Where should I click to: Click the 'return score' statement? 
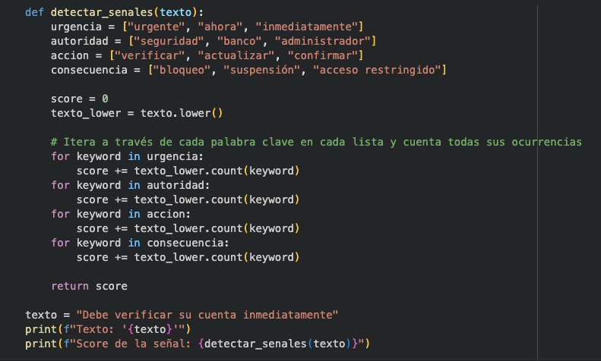89,287
